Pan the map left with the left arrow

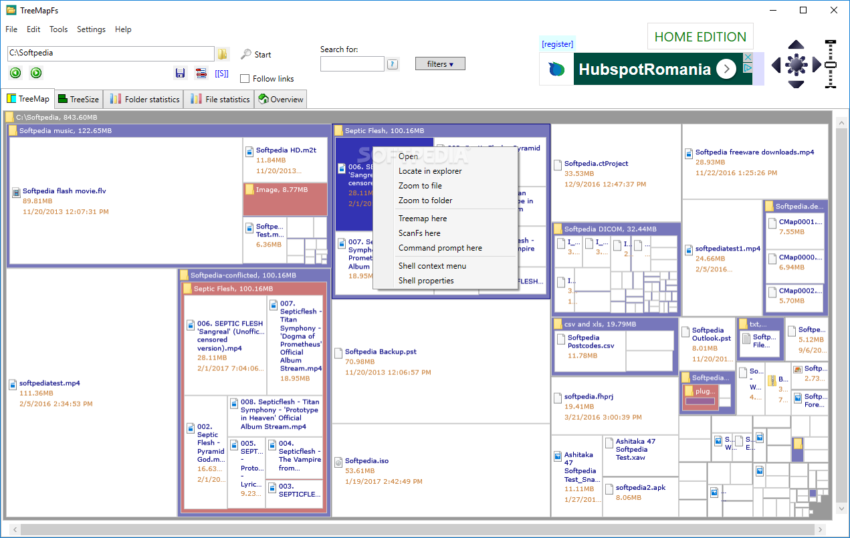coord(776,65)
